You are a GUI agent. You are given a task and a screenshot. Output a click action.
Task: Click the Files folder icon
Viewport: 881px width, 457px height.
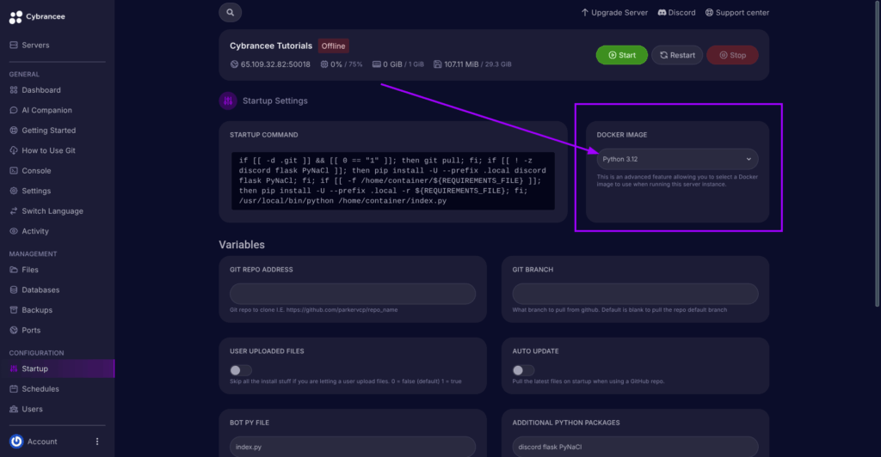pyautogui.click(x=14, y=270)
